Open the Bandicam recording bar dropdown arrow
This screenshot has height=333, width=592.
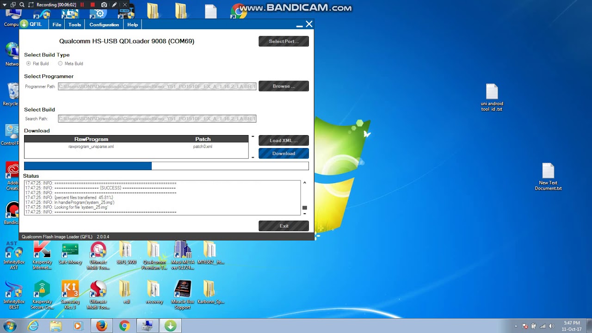[x=5, y=5]
